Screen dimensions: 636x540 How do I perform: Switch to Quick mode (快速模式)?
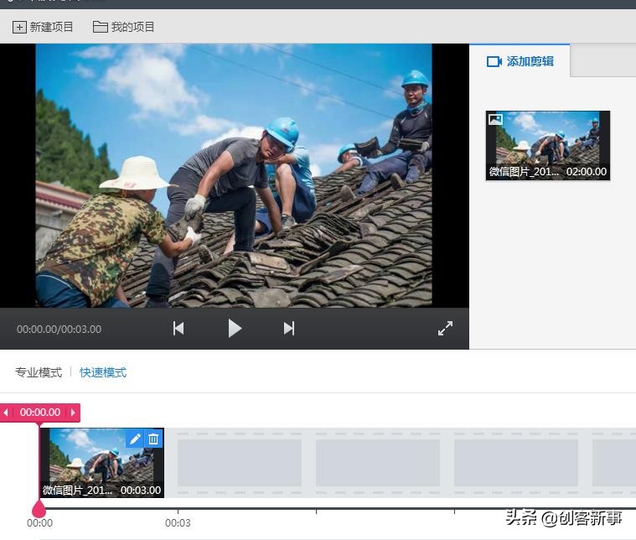click(x=103, y=372)
